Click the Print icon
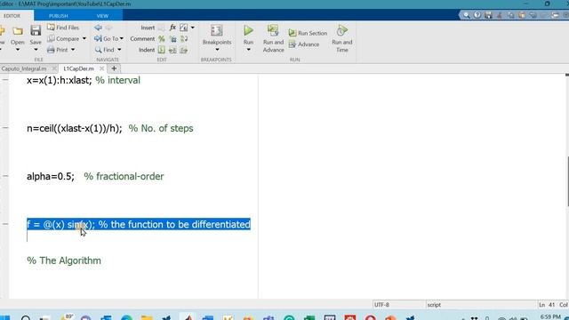569x320 pixels. (51, 50)
